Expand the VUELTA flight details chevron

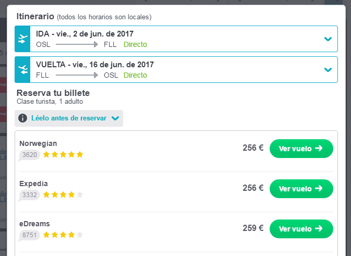pyautogui.click(x=328, y=70)
